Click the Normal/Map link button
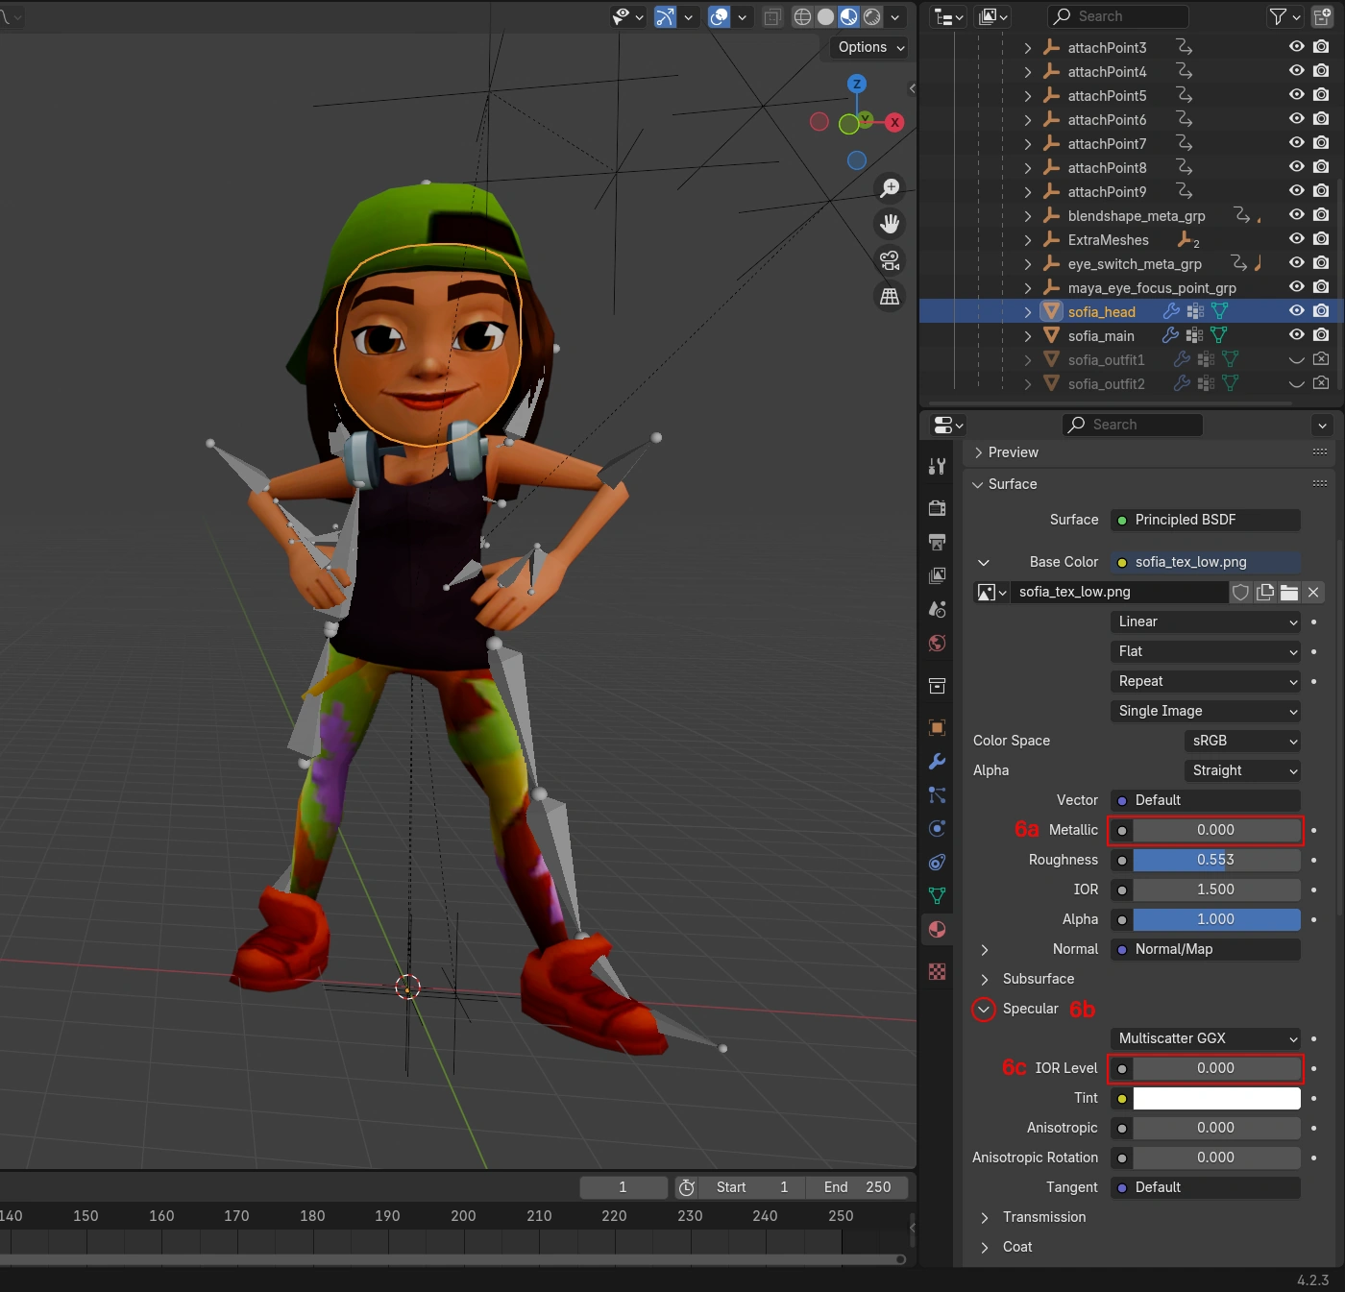The image size is (1345, 1292). tap(1206, 949)
